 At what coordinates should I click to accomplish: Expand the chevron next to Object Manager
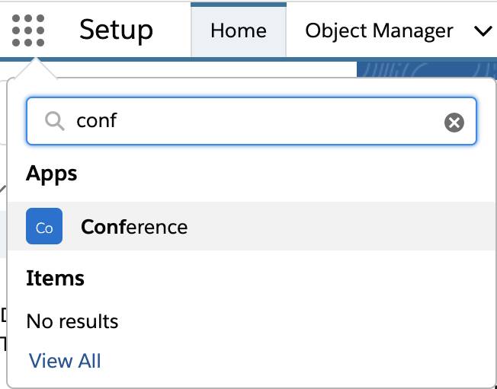tap(483, 31)
